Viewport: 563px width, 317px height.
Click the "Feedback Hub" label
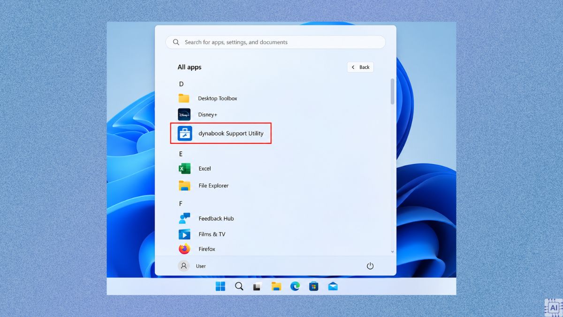[x=216, y=218]
